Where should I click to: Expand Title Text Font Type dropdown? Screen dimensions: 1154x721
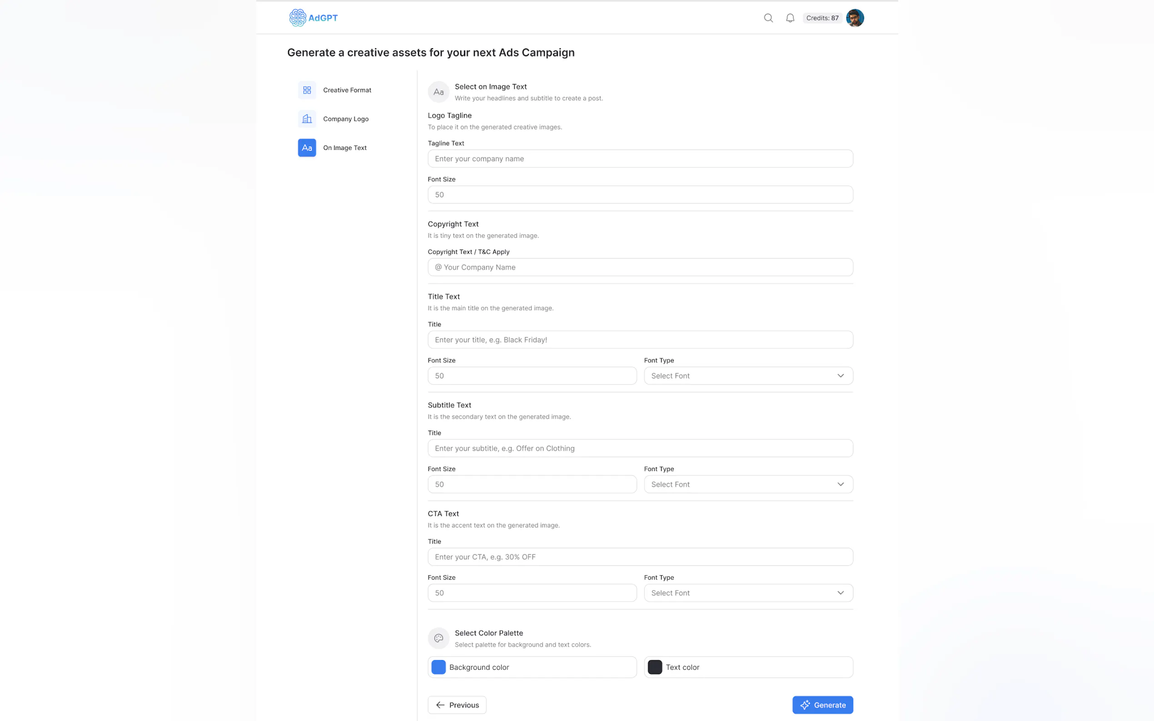point(748,376)
